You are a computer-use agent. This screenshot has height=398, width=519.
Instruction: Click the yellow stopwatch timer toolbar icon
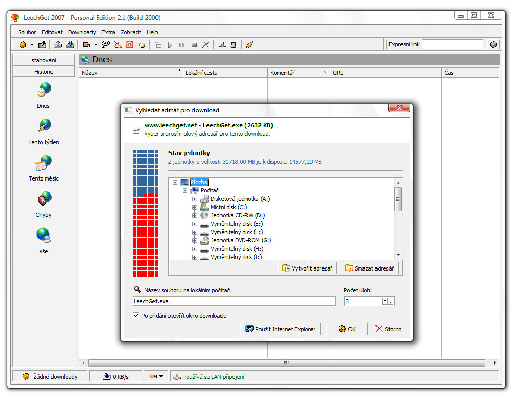point(142,45)
